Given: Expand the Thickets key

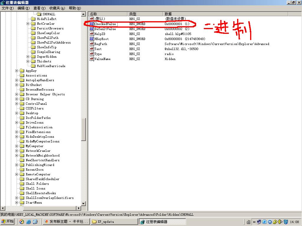Looking at the screenshot, I should [28, 61].
